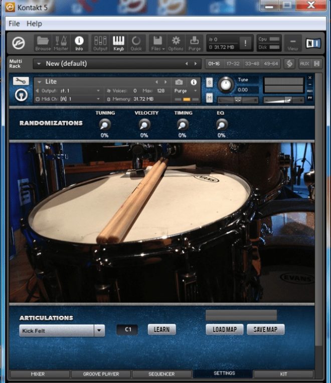Toggle the PV performance view button
The width and height of the screenshot is (331, 383).
[310, 97]
